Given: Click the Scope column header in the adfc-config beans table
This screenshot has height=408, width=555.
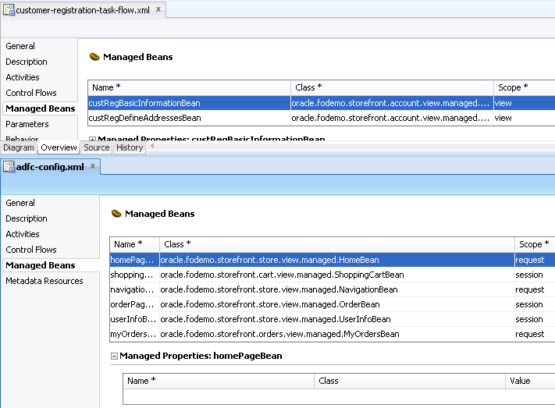Looking at the screenshot, I should [535, 244].
